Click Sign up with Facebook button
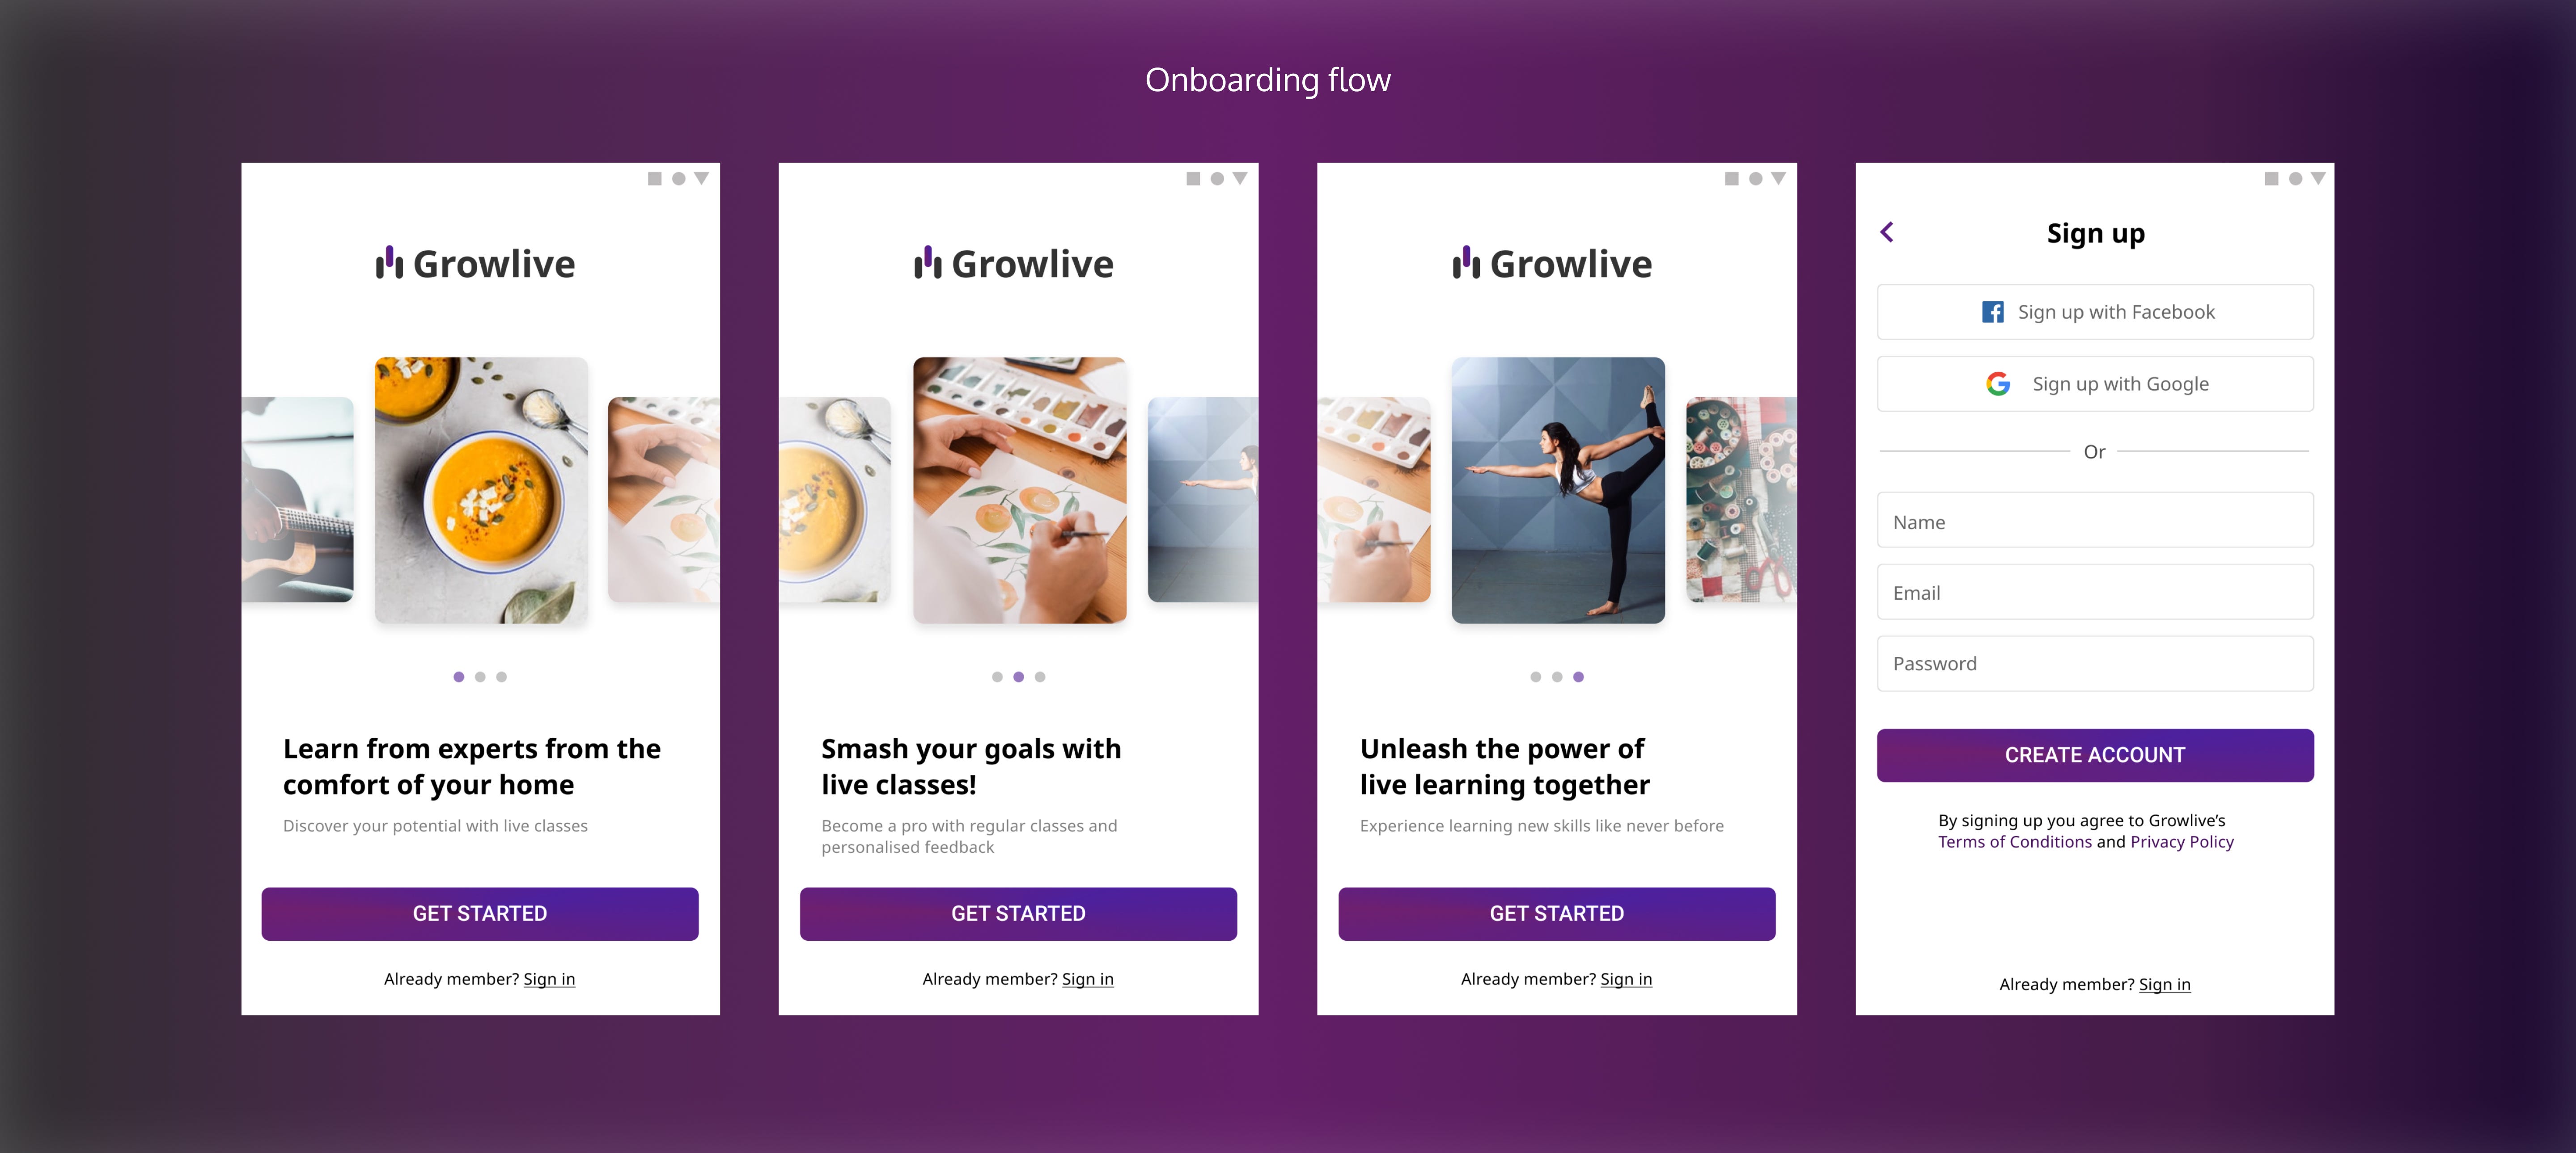Screen dimensions: 2576x1153 point(2095,312)
